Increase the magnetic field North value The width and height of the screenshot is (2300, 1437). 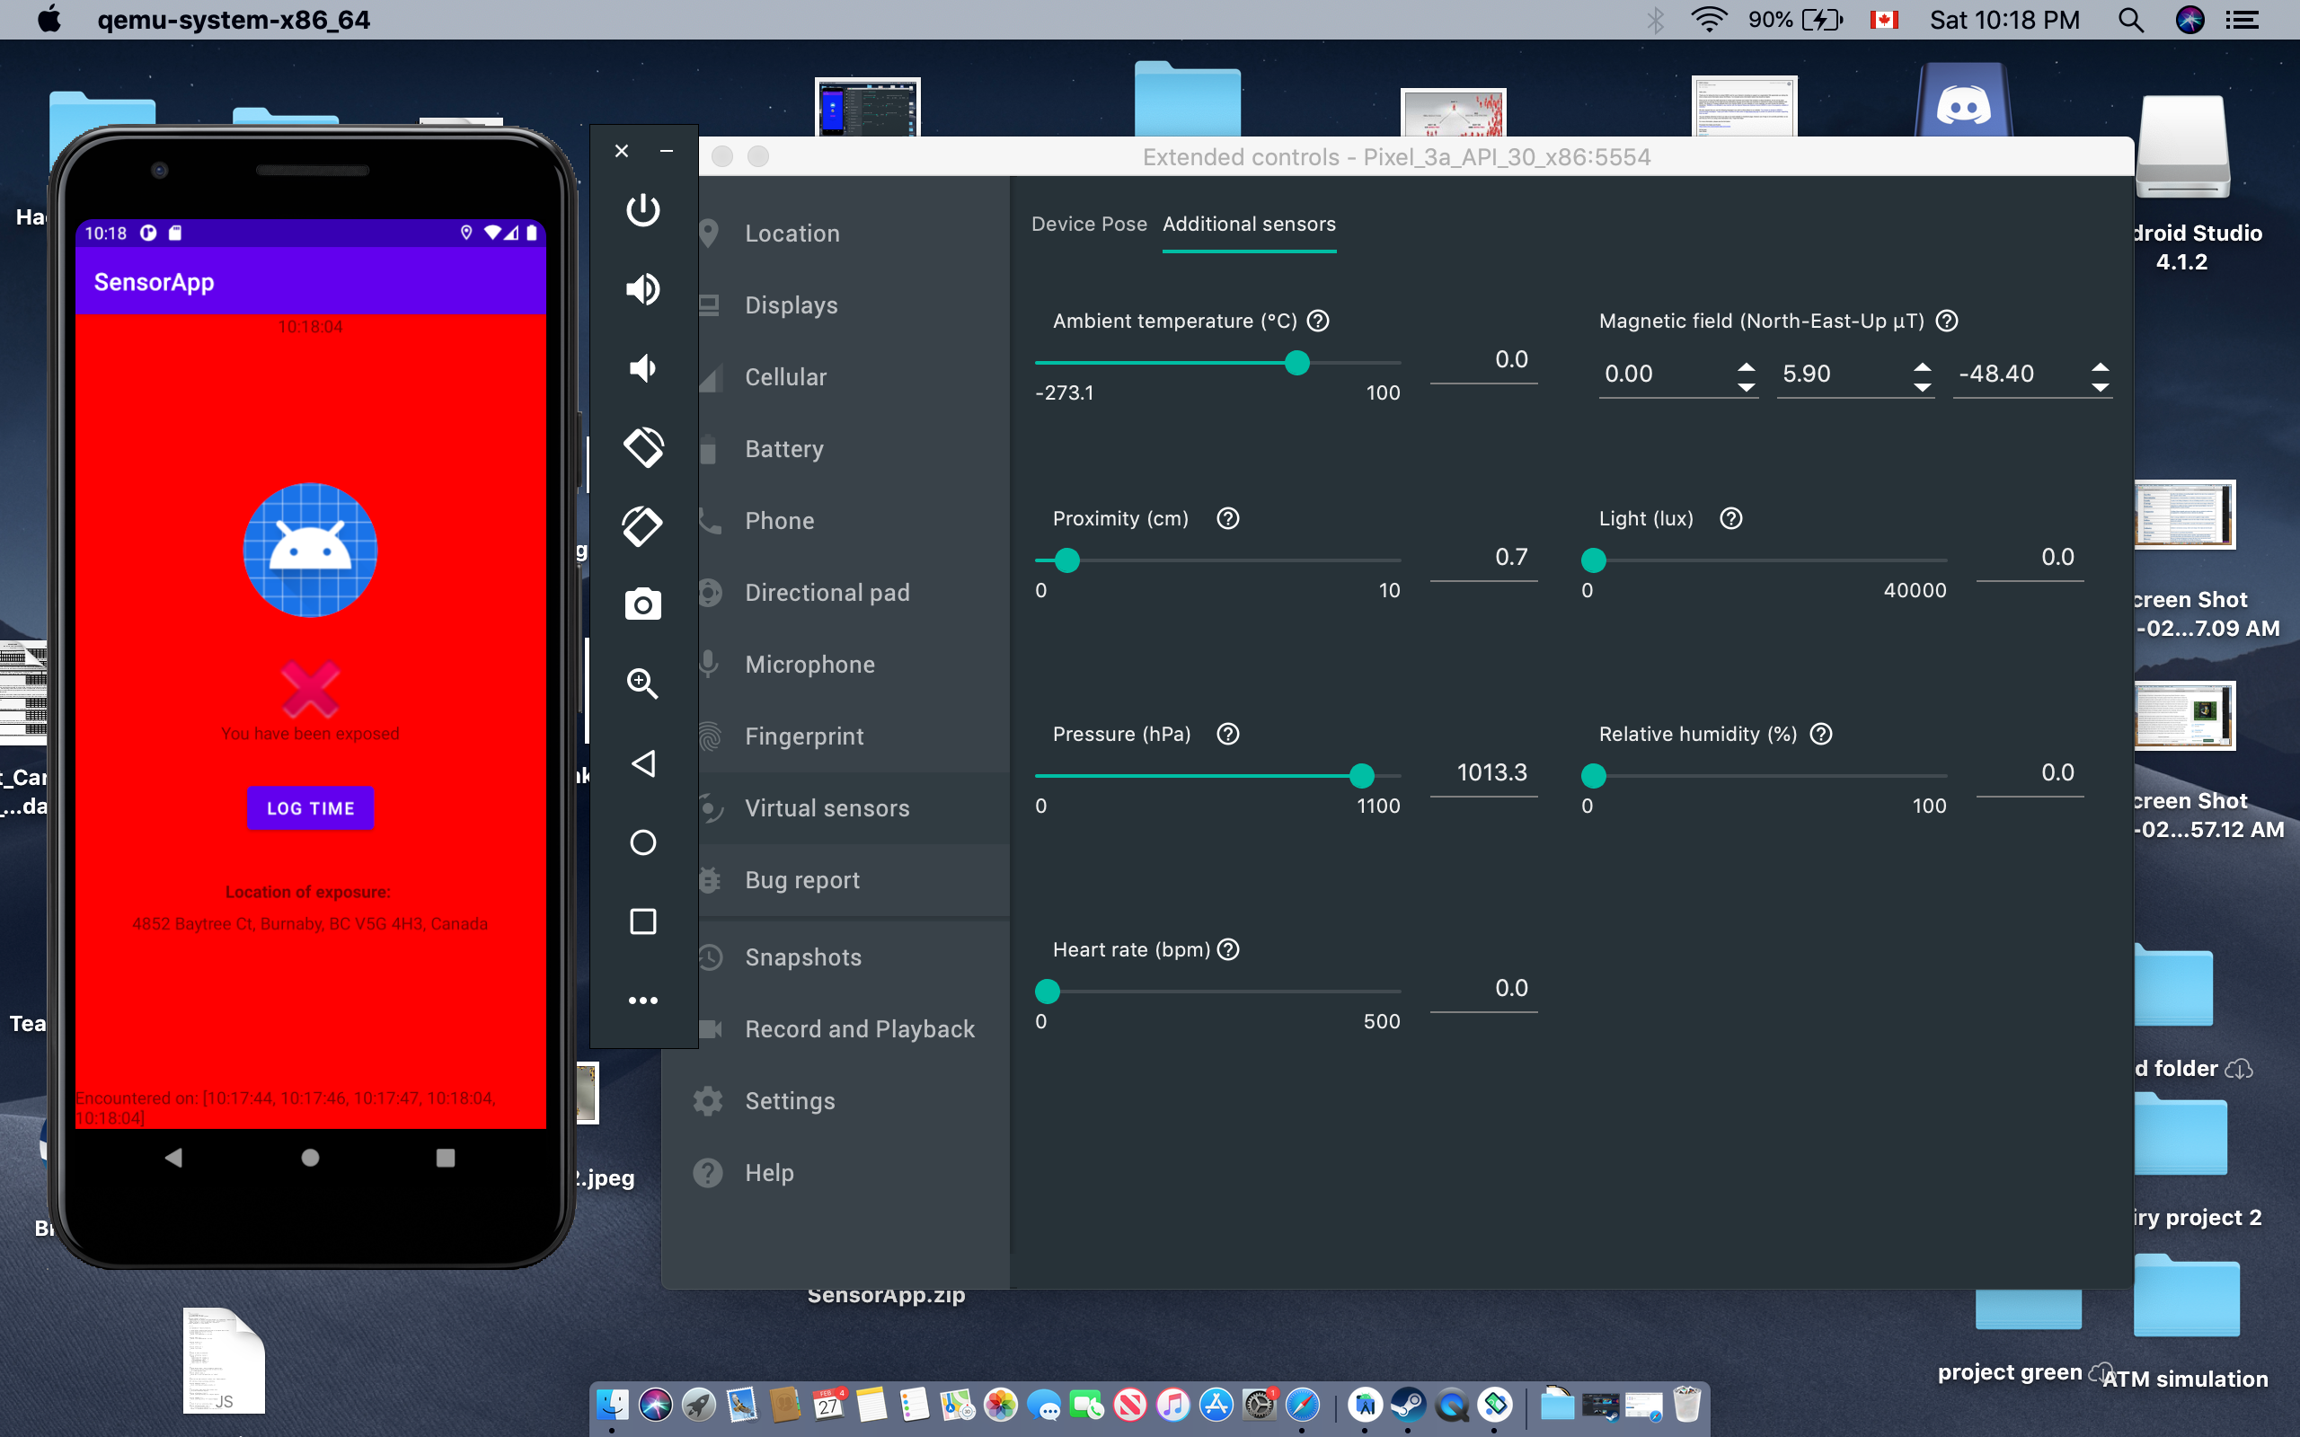pyautogui.click(x=1746, y=366)
